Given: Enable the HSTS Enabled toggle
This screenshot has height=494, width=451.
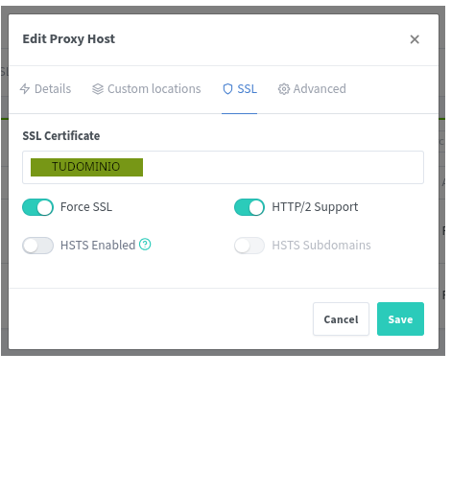Looking at the screenshot, I should coord(37,246).
